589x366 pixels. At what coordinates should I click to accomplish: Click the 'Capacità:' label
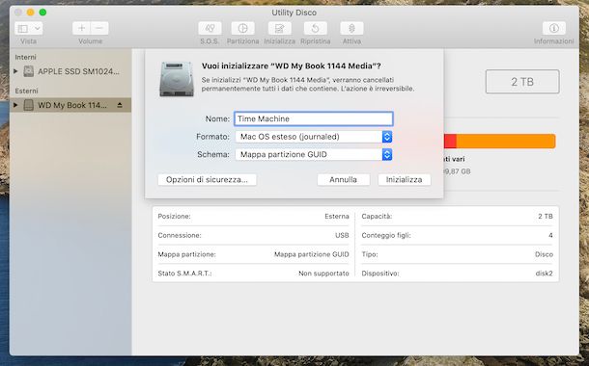tap(377, 216)
